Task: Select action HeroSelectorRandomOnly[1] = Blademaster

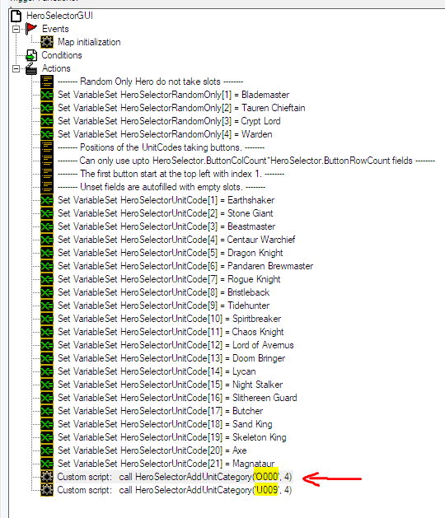Action: [174, 95]
